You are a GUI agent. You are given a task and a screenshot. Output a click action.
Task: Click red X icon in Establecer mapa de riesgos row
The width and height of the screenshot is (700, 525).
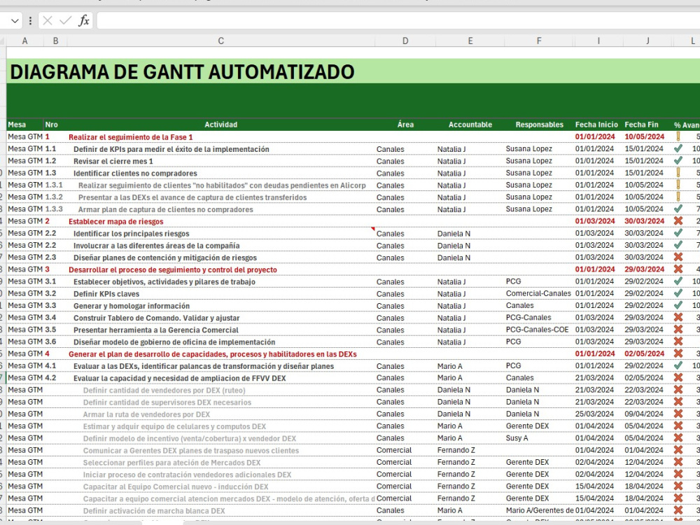click(678, 221)
